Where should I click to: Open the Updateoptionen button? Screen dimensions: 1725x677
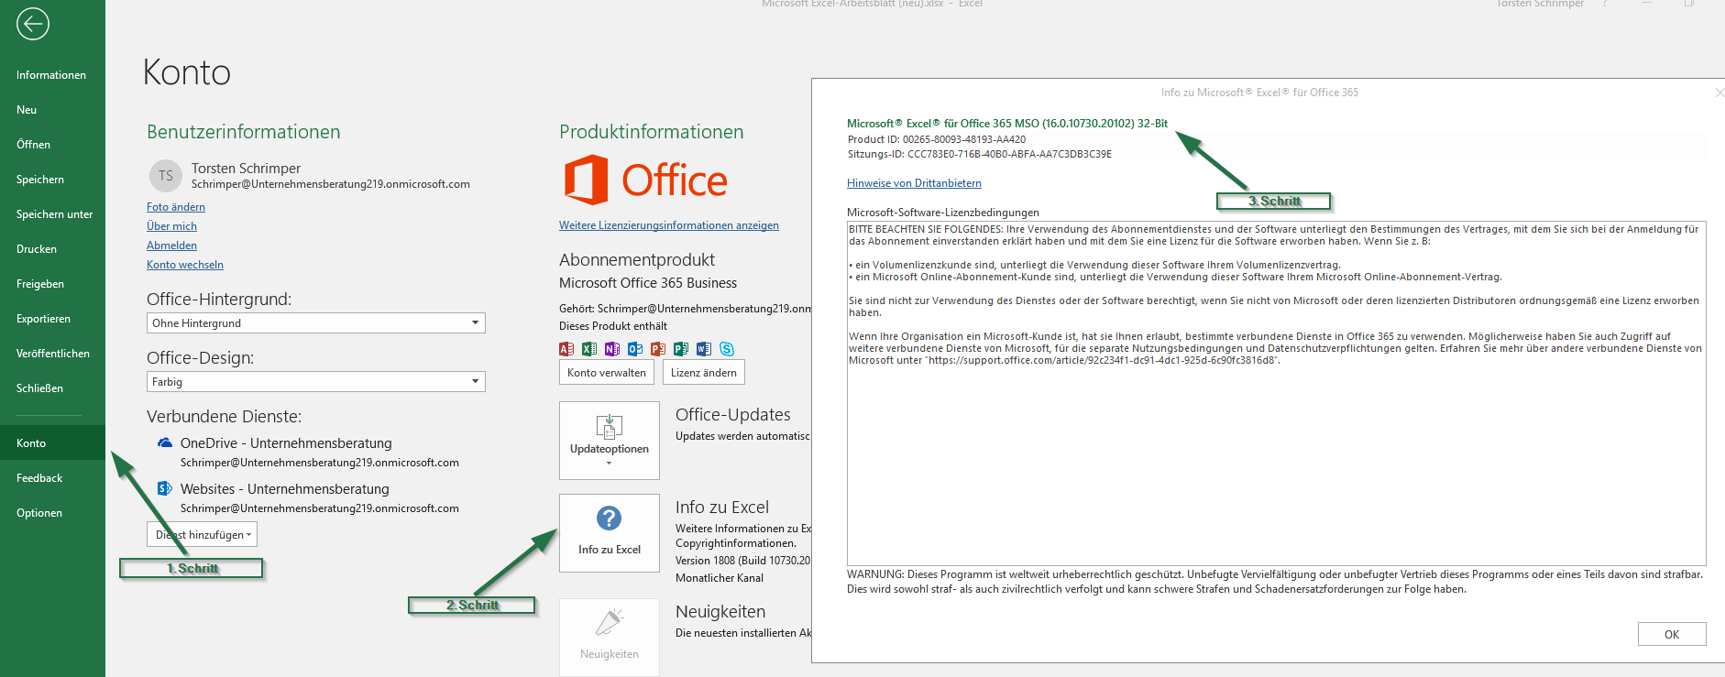(610, 441)
